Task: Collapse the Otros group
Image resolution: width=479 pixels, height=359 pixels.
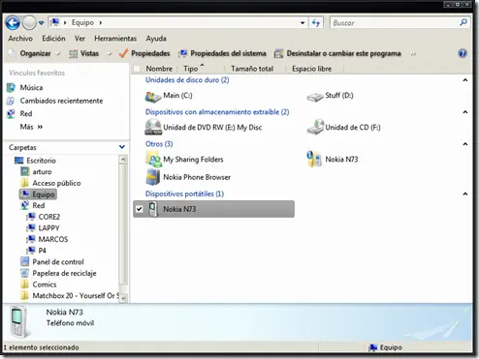Action: (465, 144)
